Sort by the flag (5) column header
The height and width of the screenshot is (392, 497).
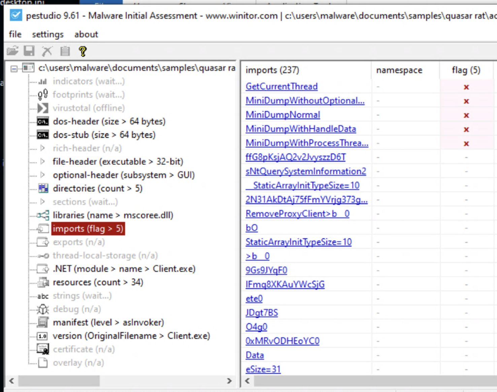coord(466,70)
